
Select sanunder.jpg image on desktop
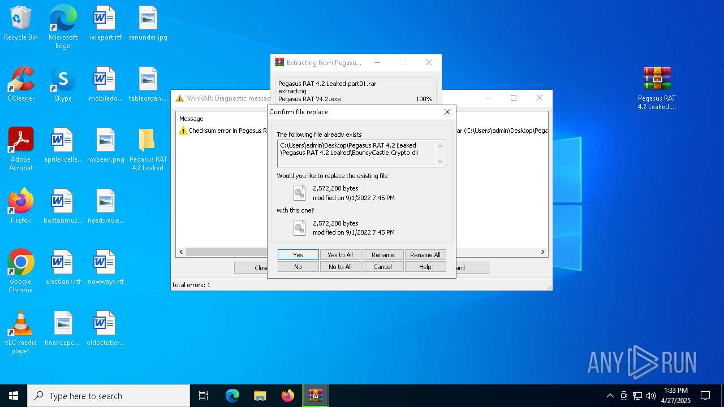[x=148, y=23]
